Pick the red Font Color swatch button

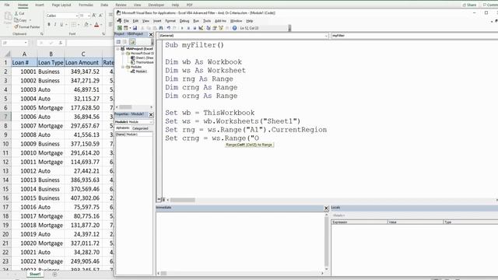(96, 24)
